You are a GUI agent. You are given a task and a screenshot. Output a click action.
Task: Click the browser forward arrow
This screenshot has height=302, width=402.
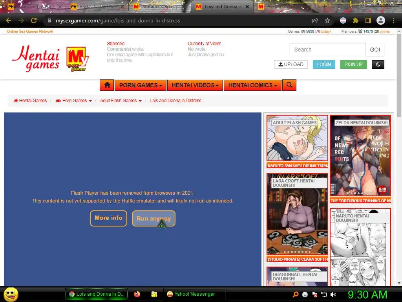21,20
